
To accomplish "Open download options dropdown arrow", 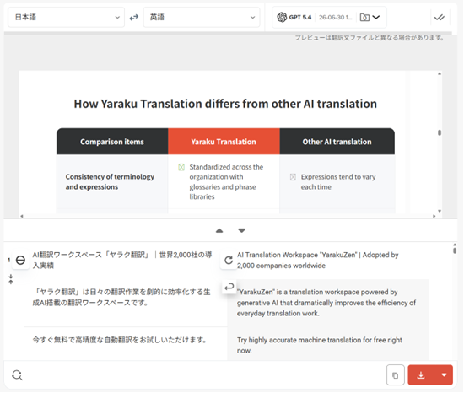I will click(444, 375).
